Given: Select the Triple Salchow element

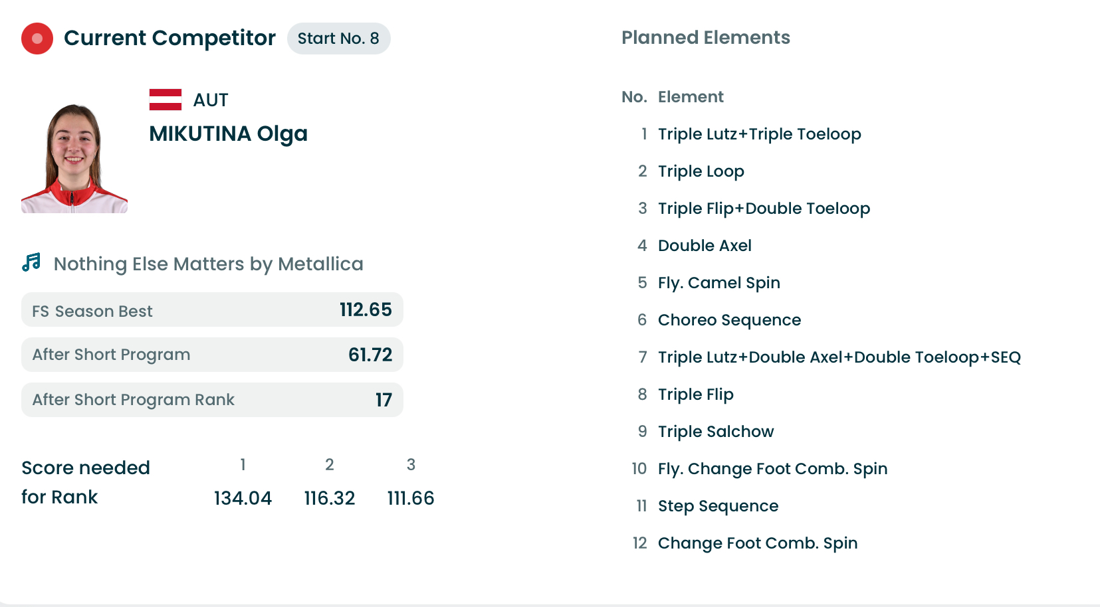Looking at the screenshot, I should [716, 432].
